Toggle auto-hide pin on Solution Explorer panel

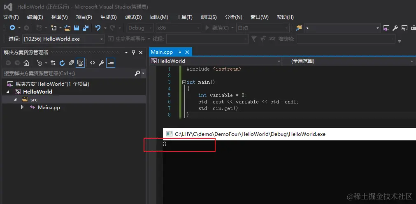[x=133, y=53]
